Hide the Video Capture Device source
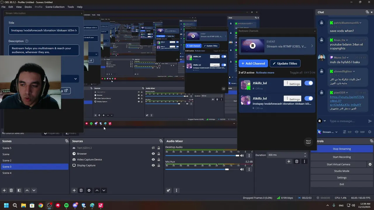This screenshot has height=210, width=374. [x=153, y=160]
